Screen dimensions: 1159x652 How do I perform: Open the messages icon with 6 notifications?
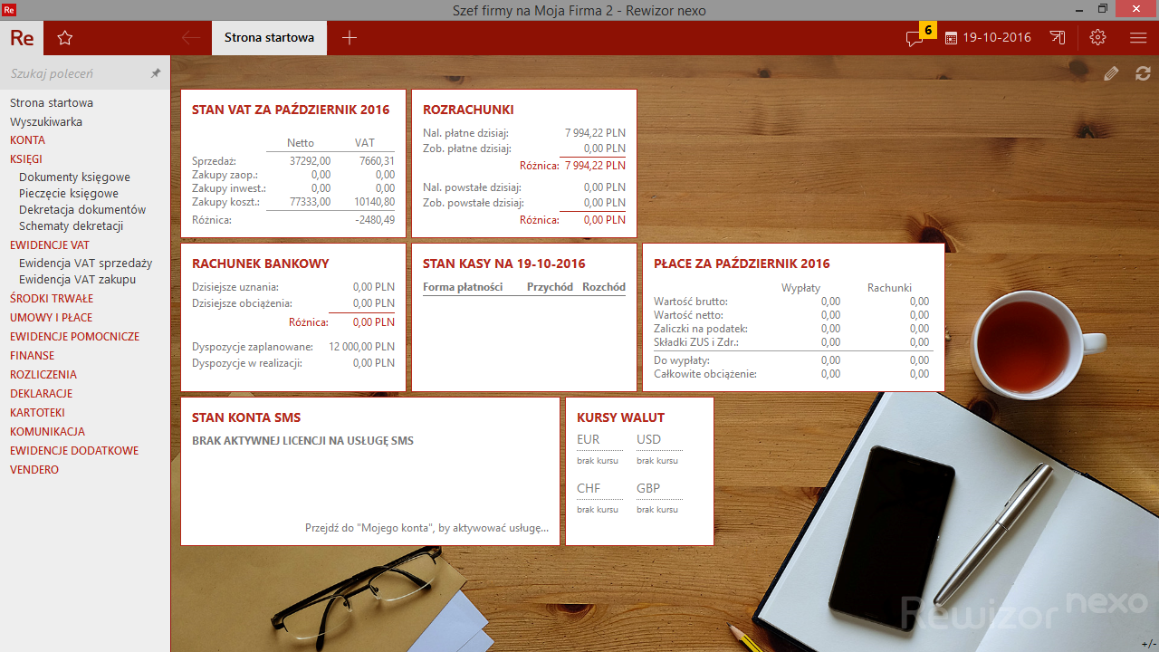click(915, 38)
